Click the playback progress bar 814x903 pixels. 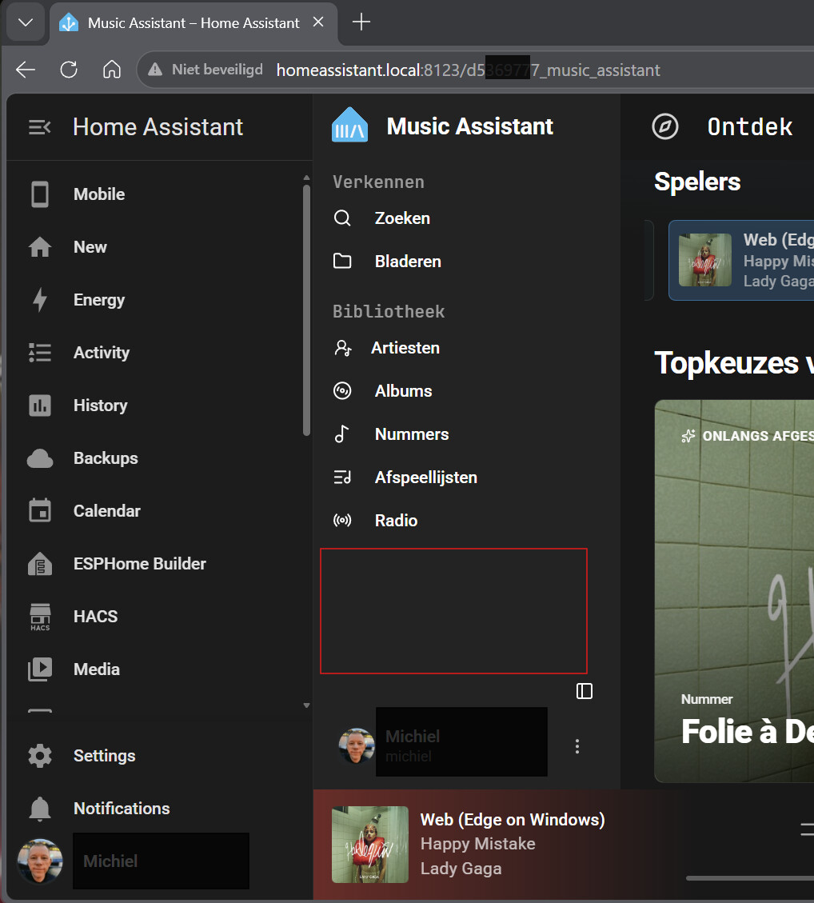click(x=750, y=878)
